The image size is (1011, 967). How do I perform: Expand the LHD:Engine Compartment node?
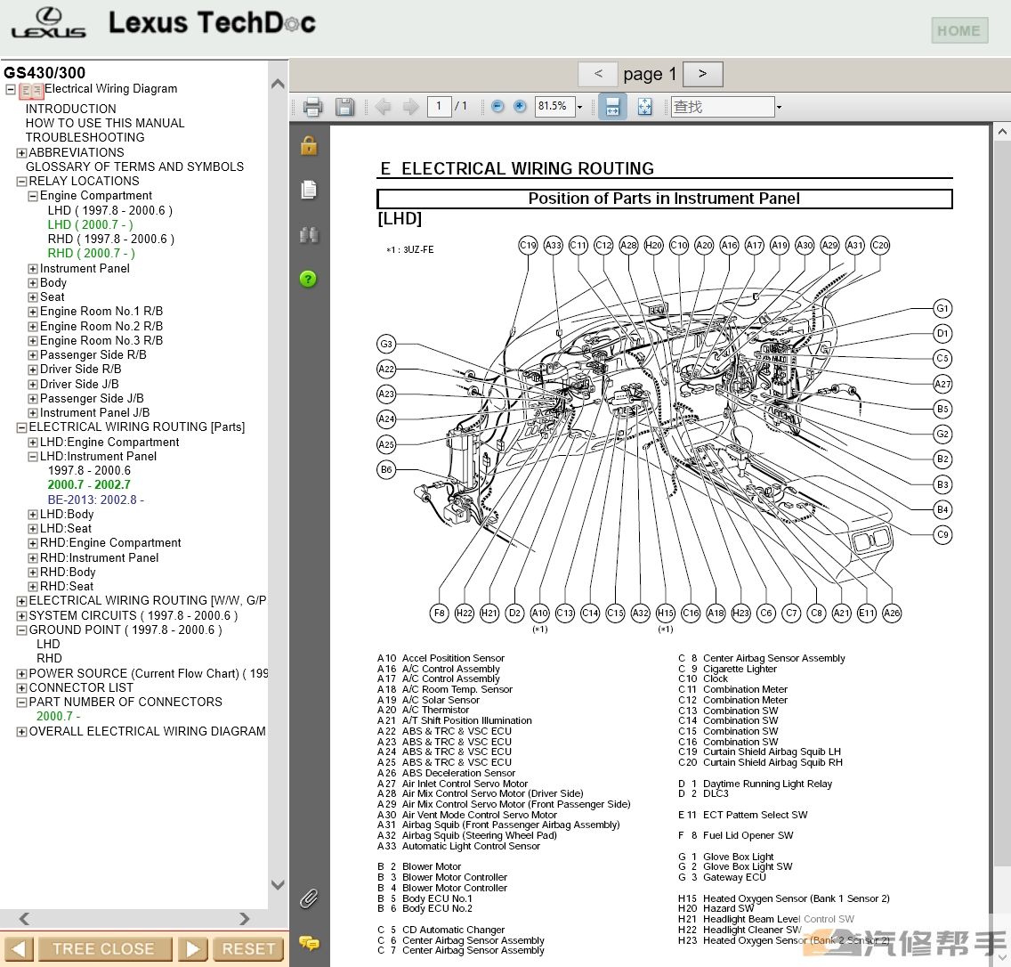click(x=33, y=443)
